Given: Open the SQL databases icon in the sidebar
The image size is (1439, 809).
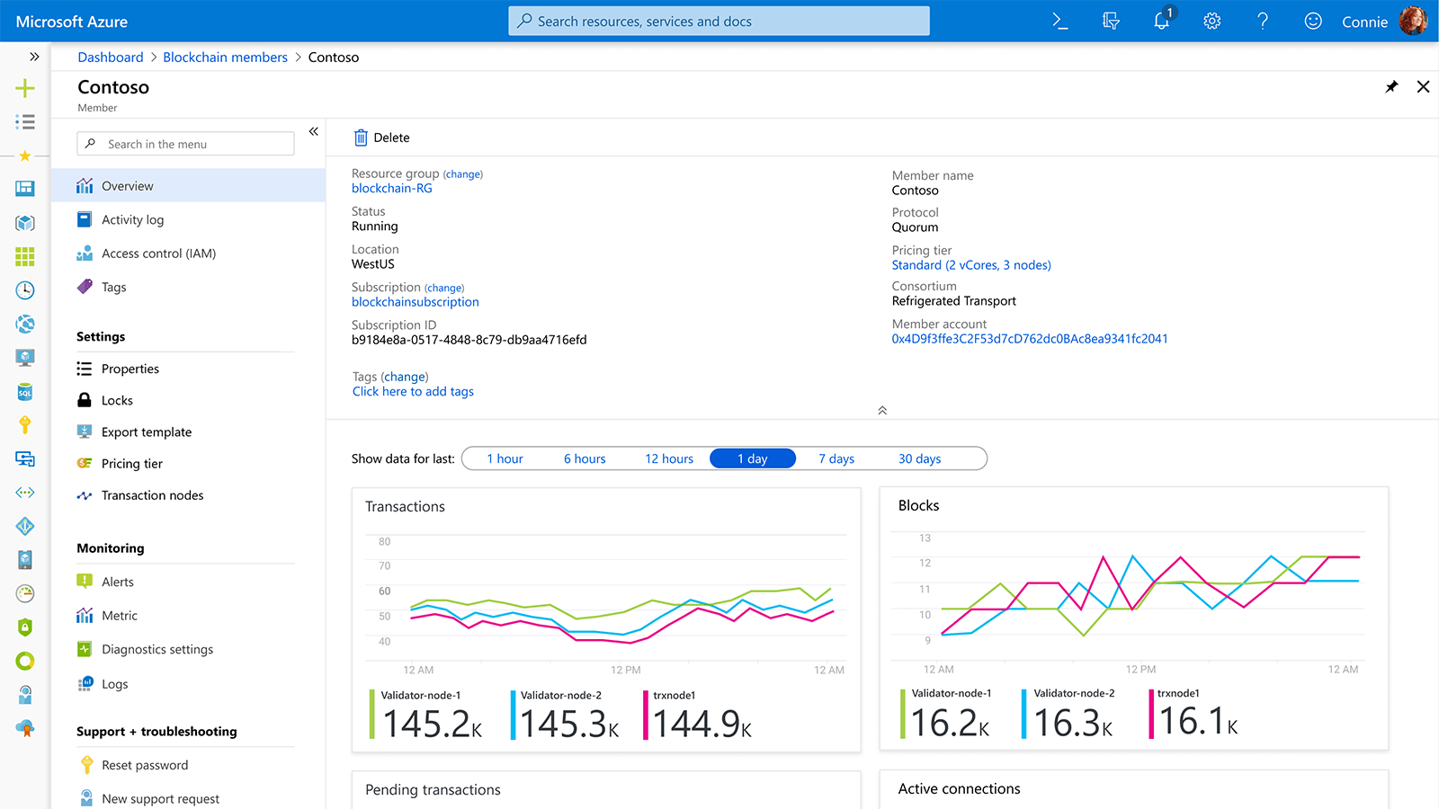Looking at the screenshot, I should coord(25,392).
